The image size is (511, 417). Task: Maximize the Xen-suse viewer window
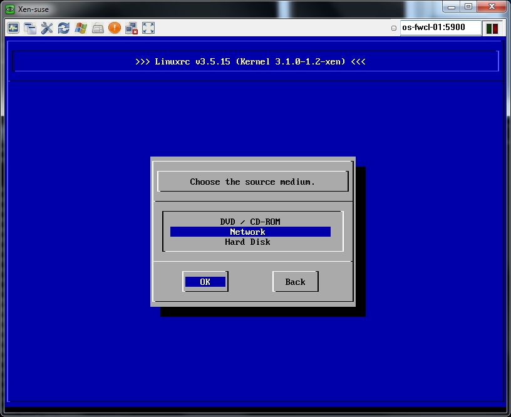tap(468, 6)
